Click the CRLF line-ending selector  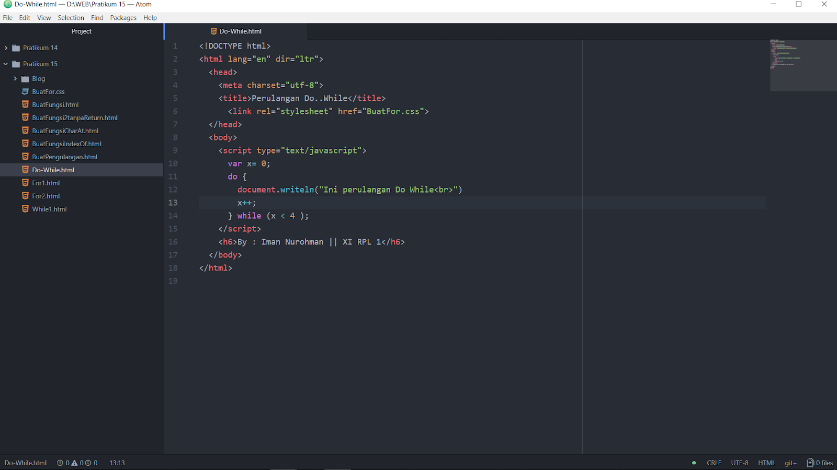click(714, 463)
